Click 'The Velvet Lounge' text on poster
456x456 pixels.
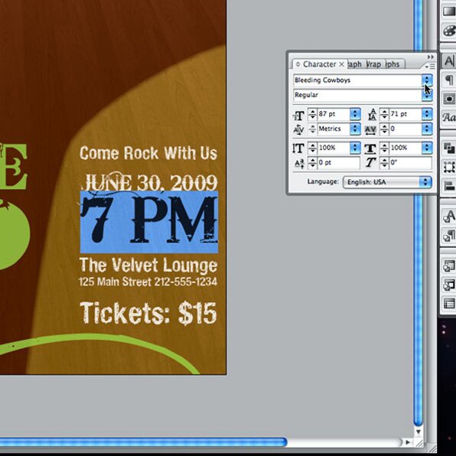click(x=148, y=265)
